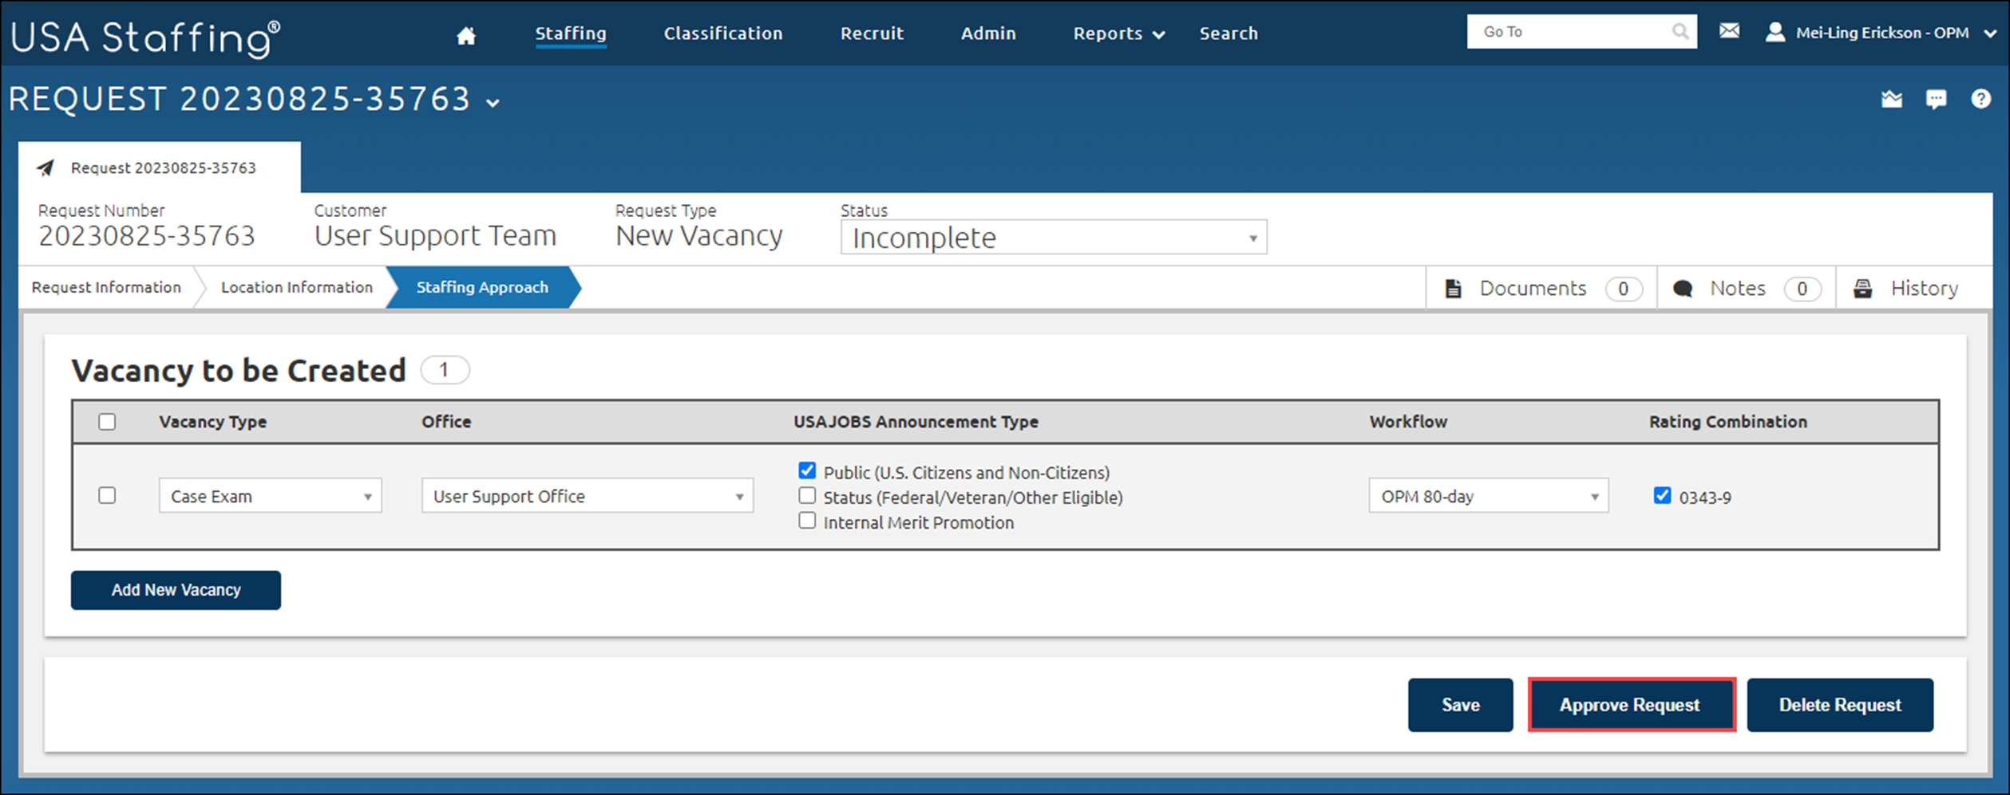Click the Rating Combination column header
This screenshot has height=795, width=2010.
pos(1728,422)
